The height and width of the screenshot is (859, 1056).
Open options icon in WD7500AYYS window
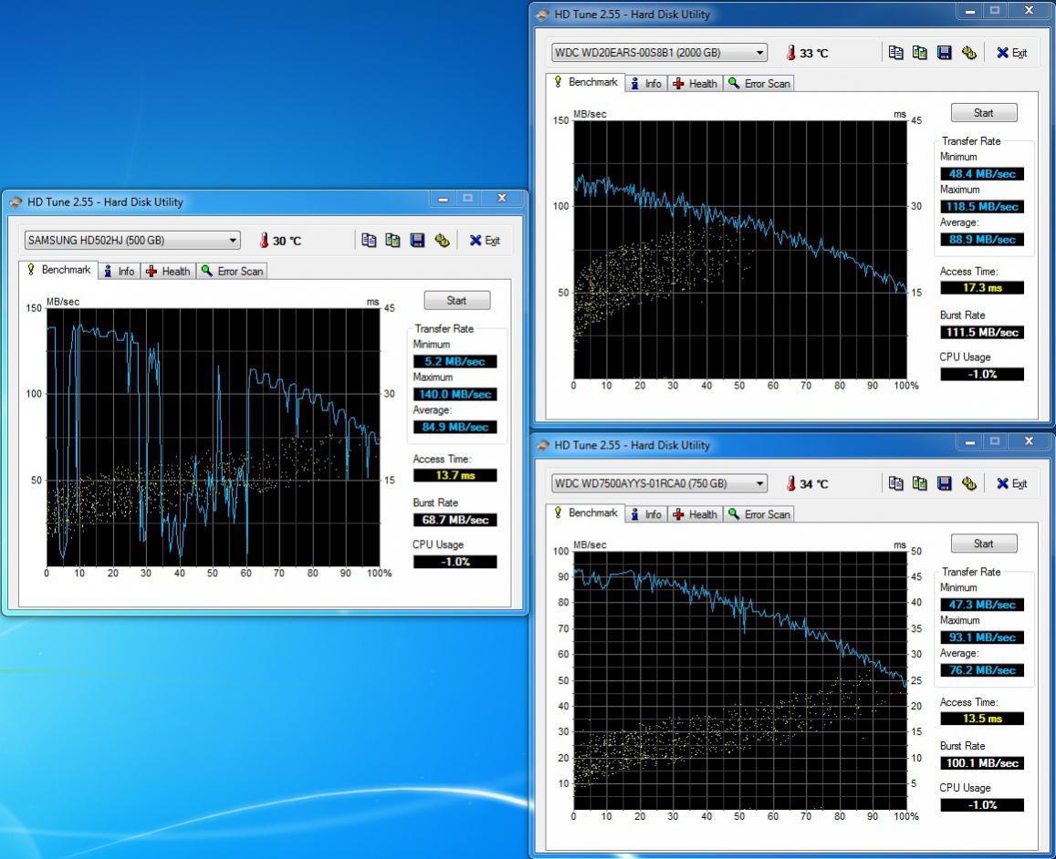969,483
